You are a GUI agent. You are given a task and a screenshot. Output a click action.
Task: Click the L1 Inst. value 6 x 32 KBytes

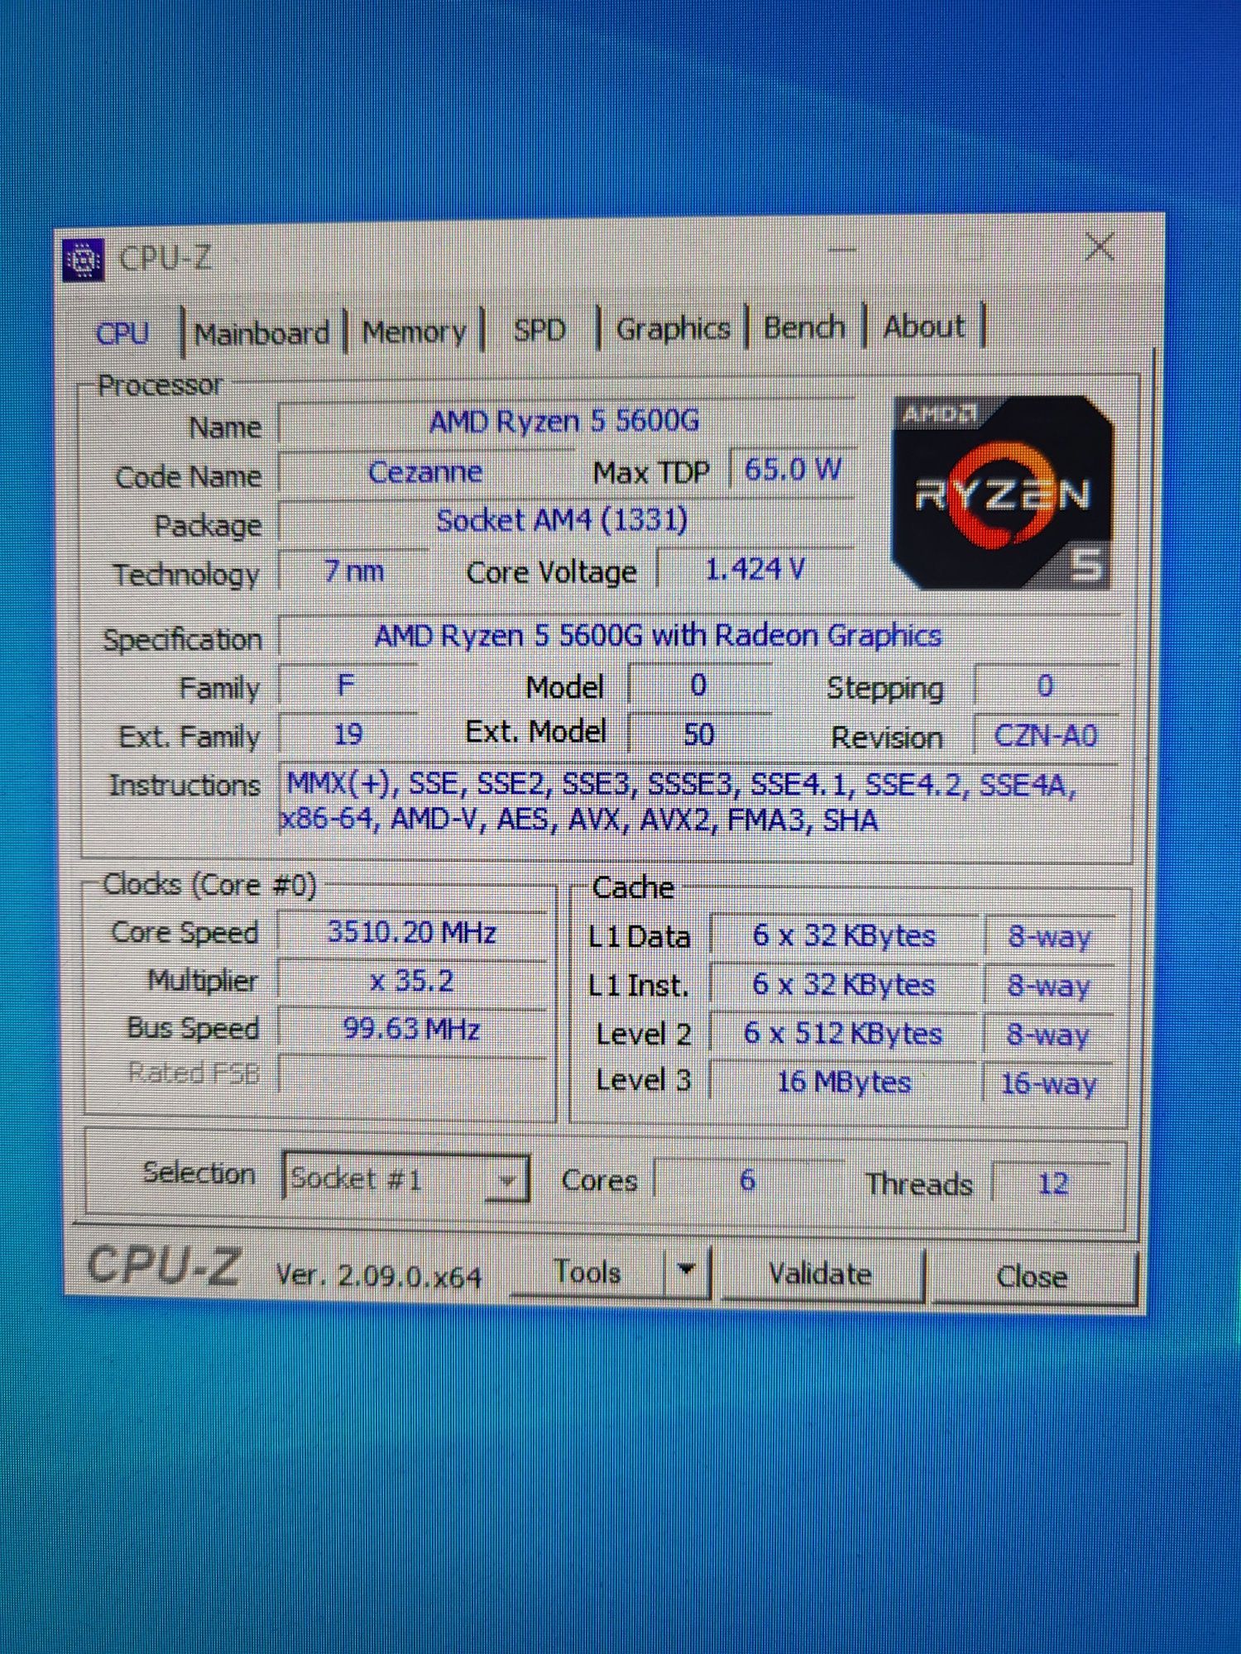[844, 985]
